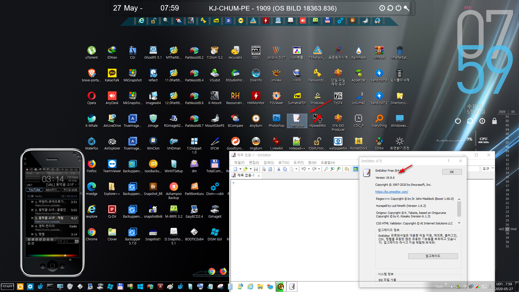Open Print Preview from the EmEditor toolbar

[270, 169]
